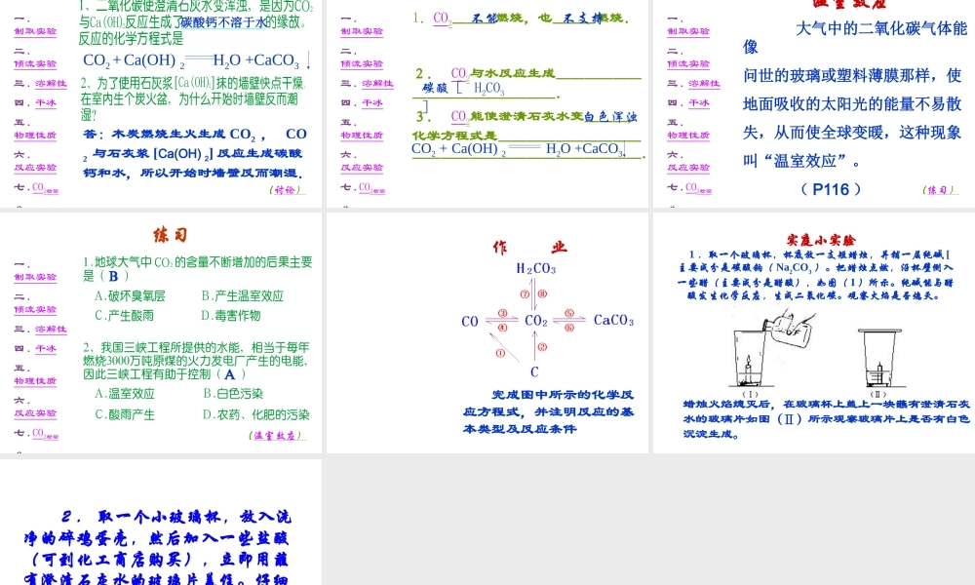
Task: Click the 作业 heading on homework slide
Action: (529, 248)
